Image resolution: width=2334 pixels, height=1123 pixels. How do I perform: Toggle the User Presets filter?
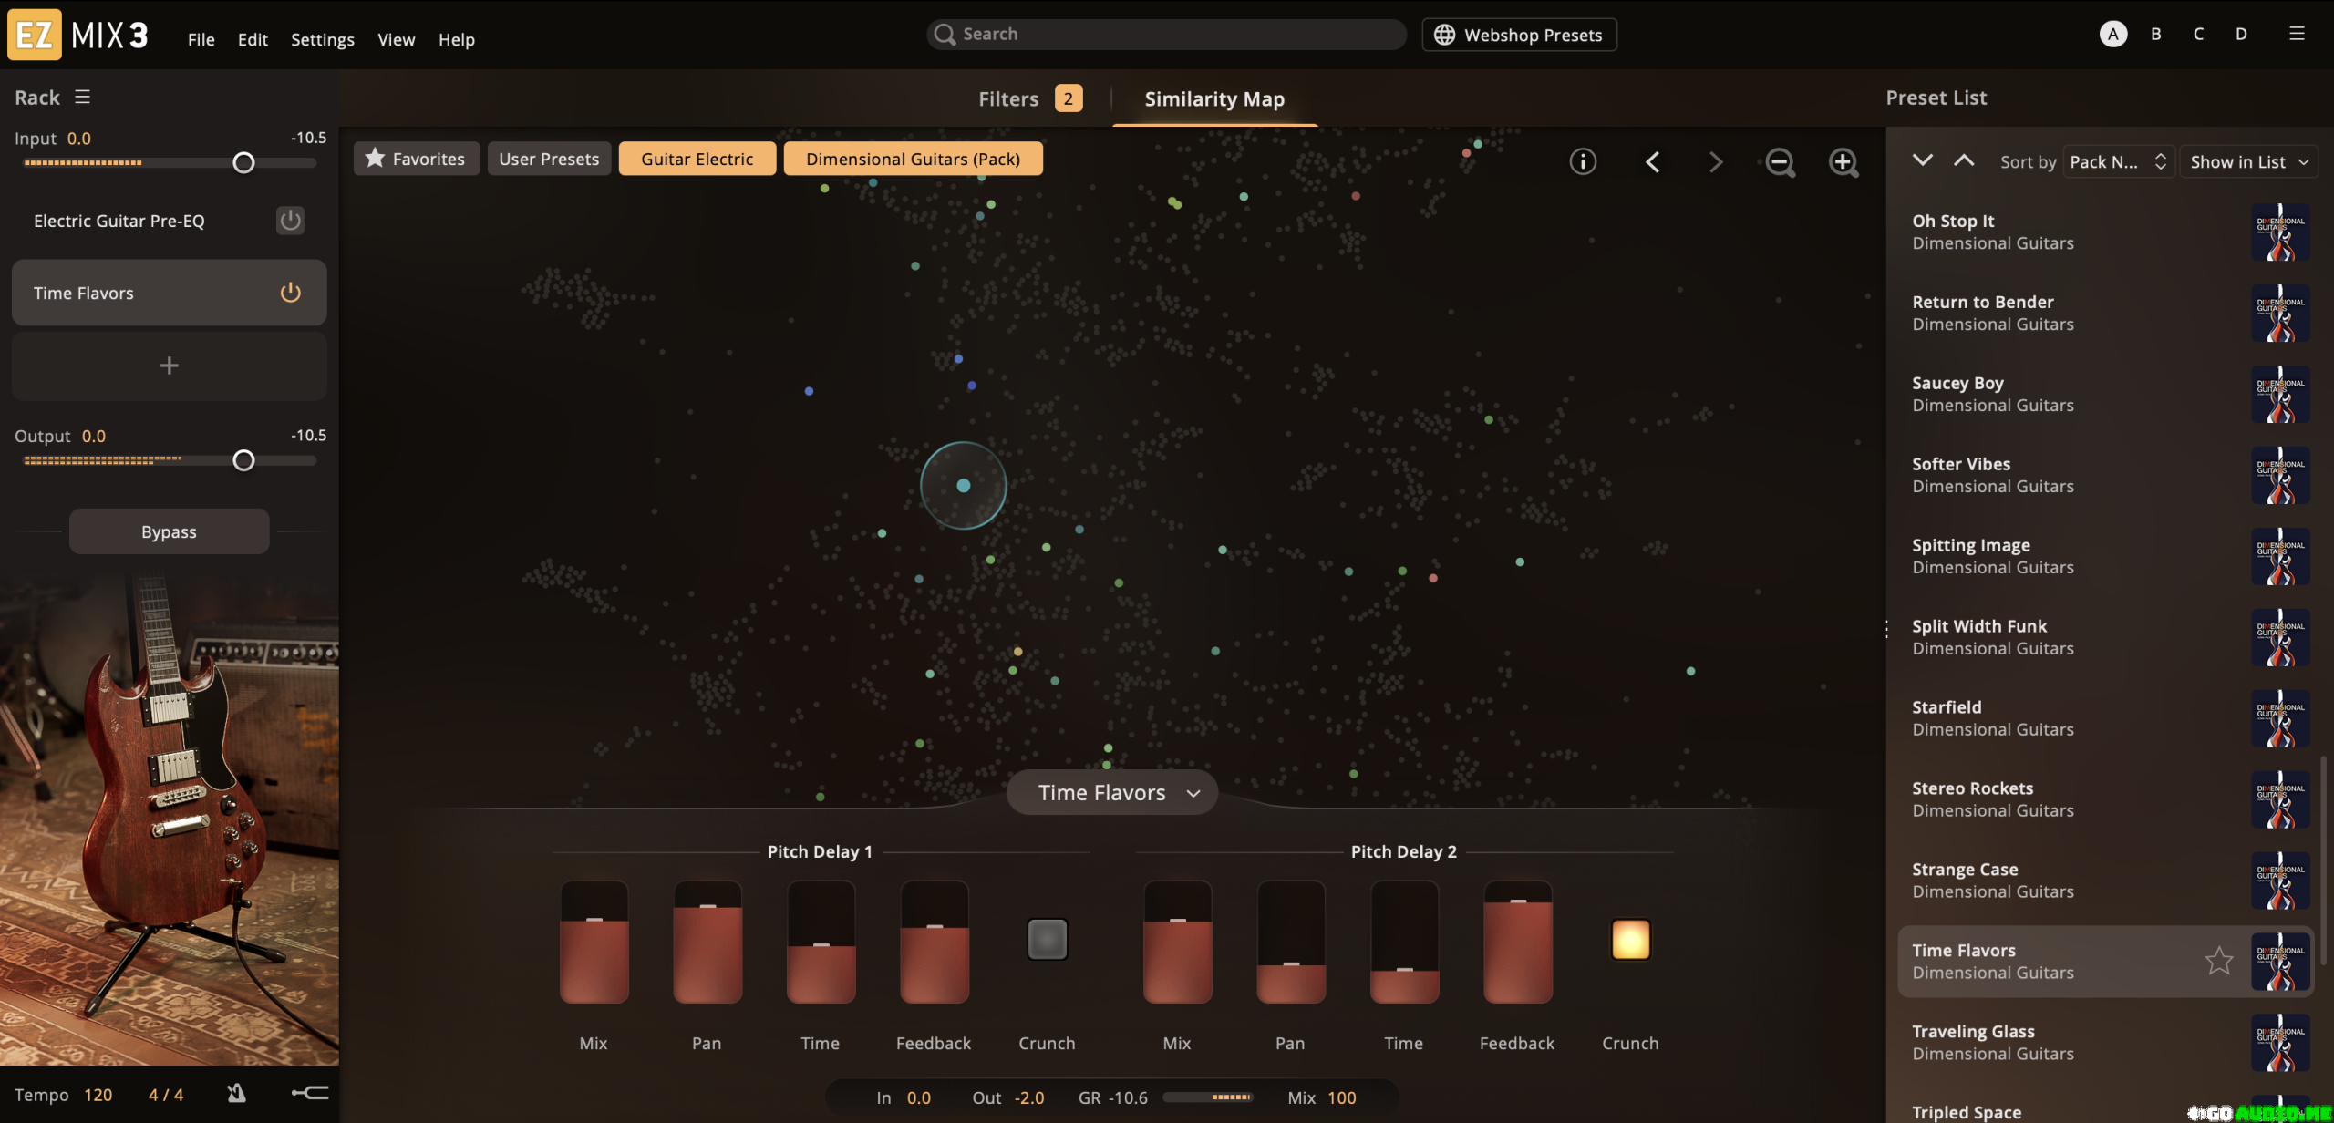click(549, 159)
